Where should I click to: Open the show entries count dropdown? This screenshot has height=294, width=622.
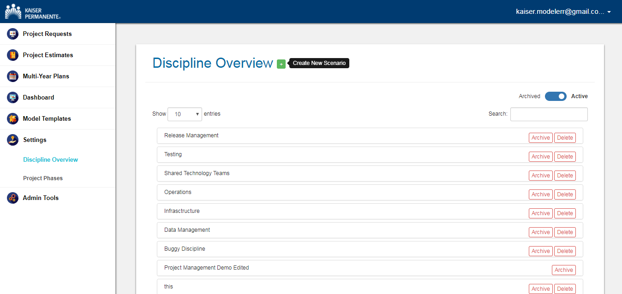tap(185, 114)
